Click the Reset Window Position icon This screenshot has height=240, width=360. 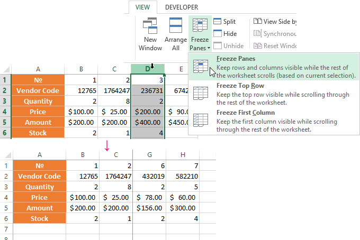point(258,46)
